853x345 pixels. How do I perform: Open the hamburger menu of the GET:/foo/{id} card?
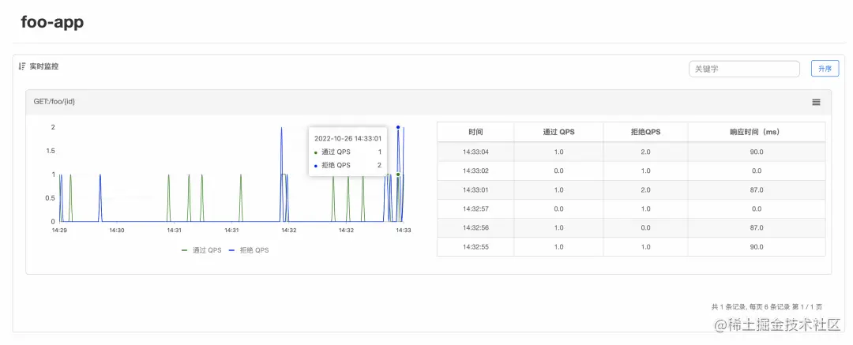click(816, 103)
